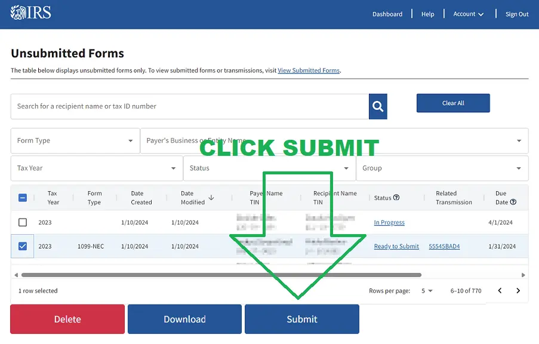Focus the recipient search field

190,106
